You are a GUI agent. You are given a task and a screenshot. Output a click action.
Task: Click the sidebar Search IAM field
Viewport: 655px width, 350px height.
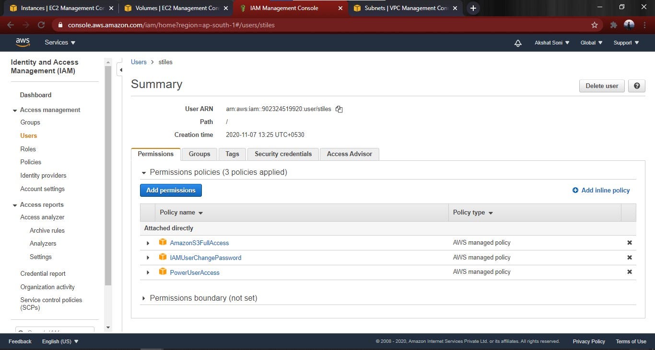55,330
